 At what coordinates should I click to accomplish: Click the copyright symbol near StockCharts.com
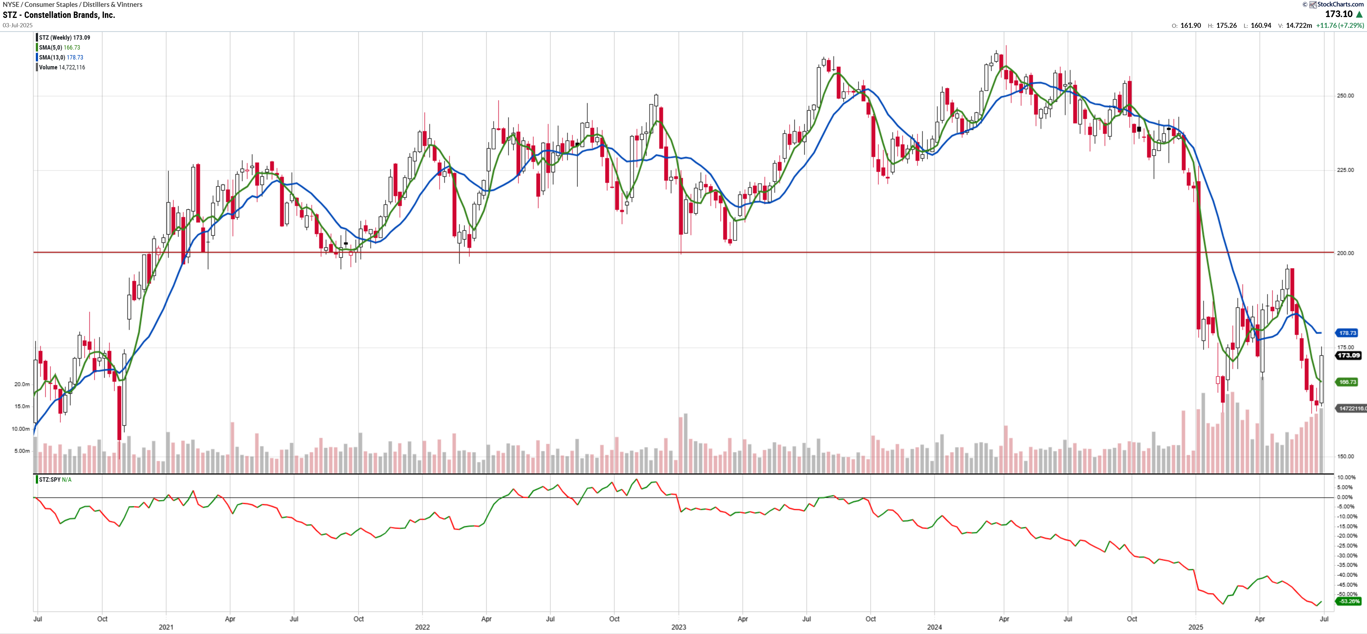(1305, 5)
